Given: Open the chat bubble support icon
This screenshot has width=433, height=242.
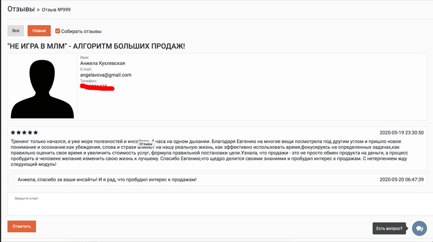Looking at the screenshot, I should (x=419, y=229).
